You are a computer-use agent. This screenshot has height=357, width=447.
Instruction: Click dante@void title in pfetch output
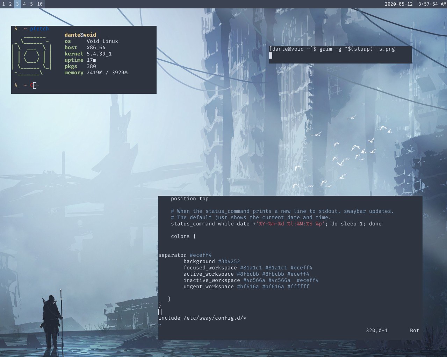point(80,35)
